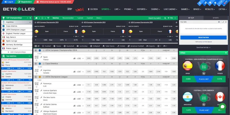Pin the Panevezys vs HJK match

pos(41,83)
